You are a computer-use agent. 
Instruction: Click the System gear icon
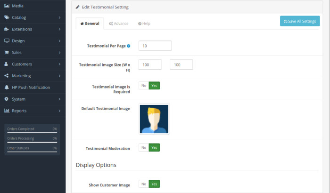[7, 99]
